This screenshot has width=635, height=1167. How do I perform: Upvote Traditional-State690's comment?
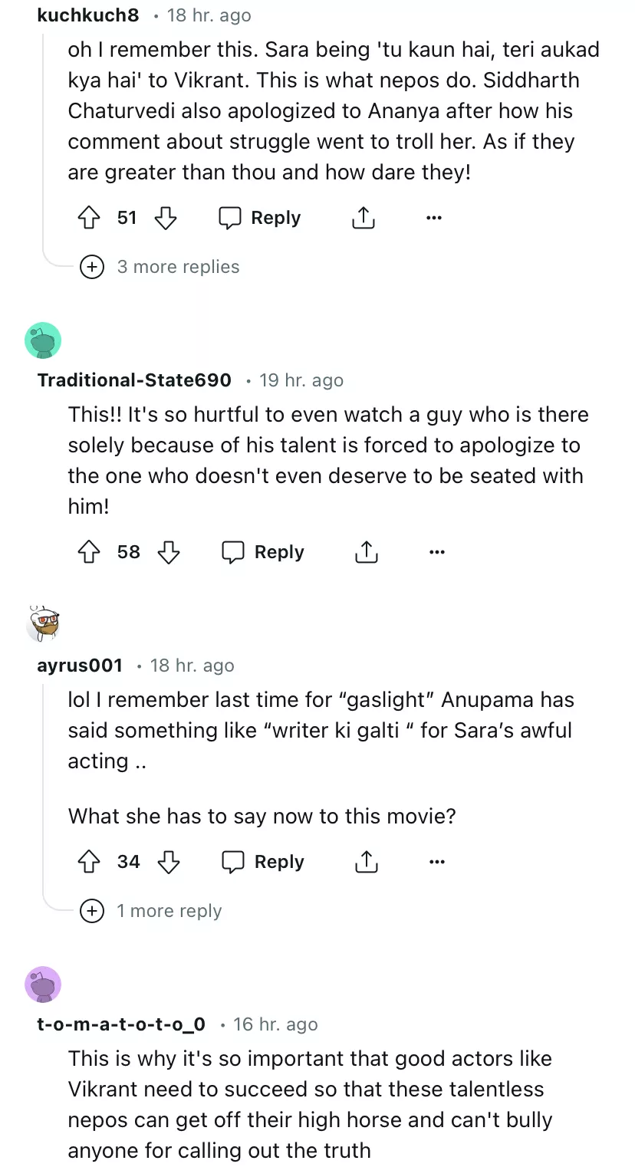(x=90, y=553)
